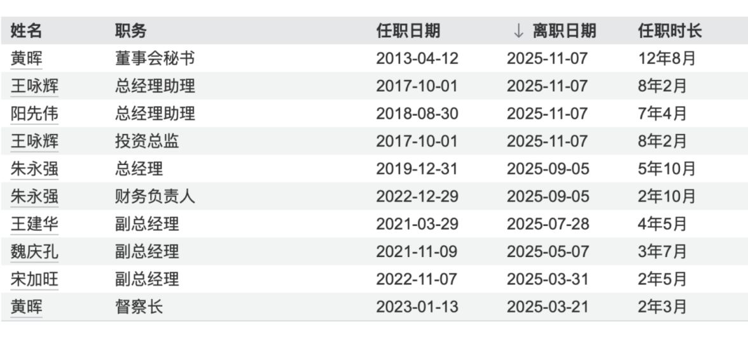This screenshot has height=337, width=748.
Task: Click the 董事会秘书 position cell
Action: [x=155, y=58]
